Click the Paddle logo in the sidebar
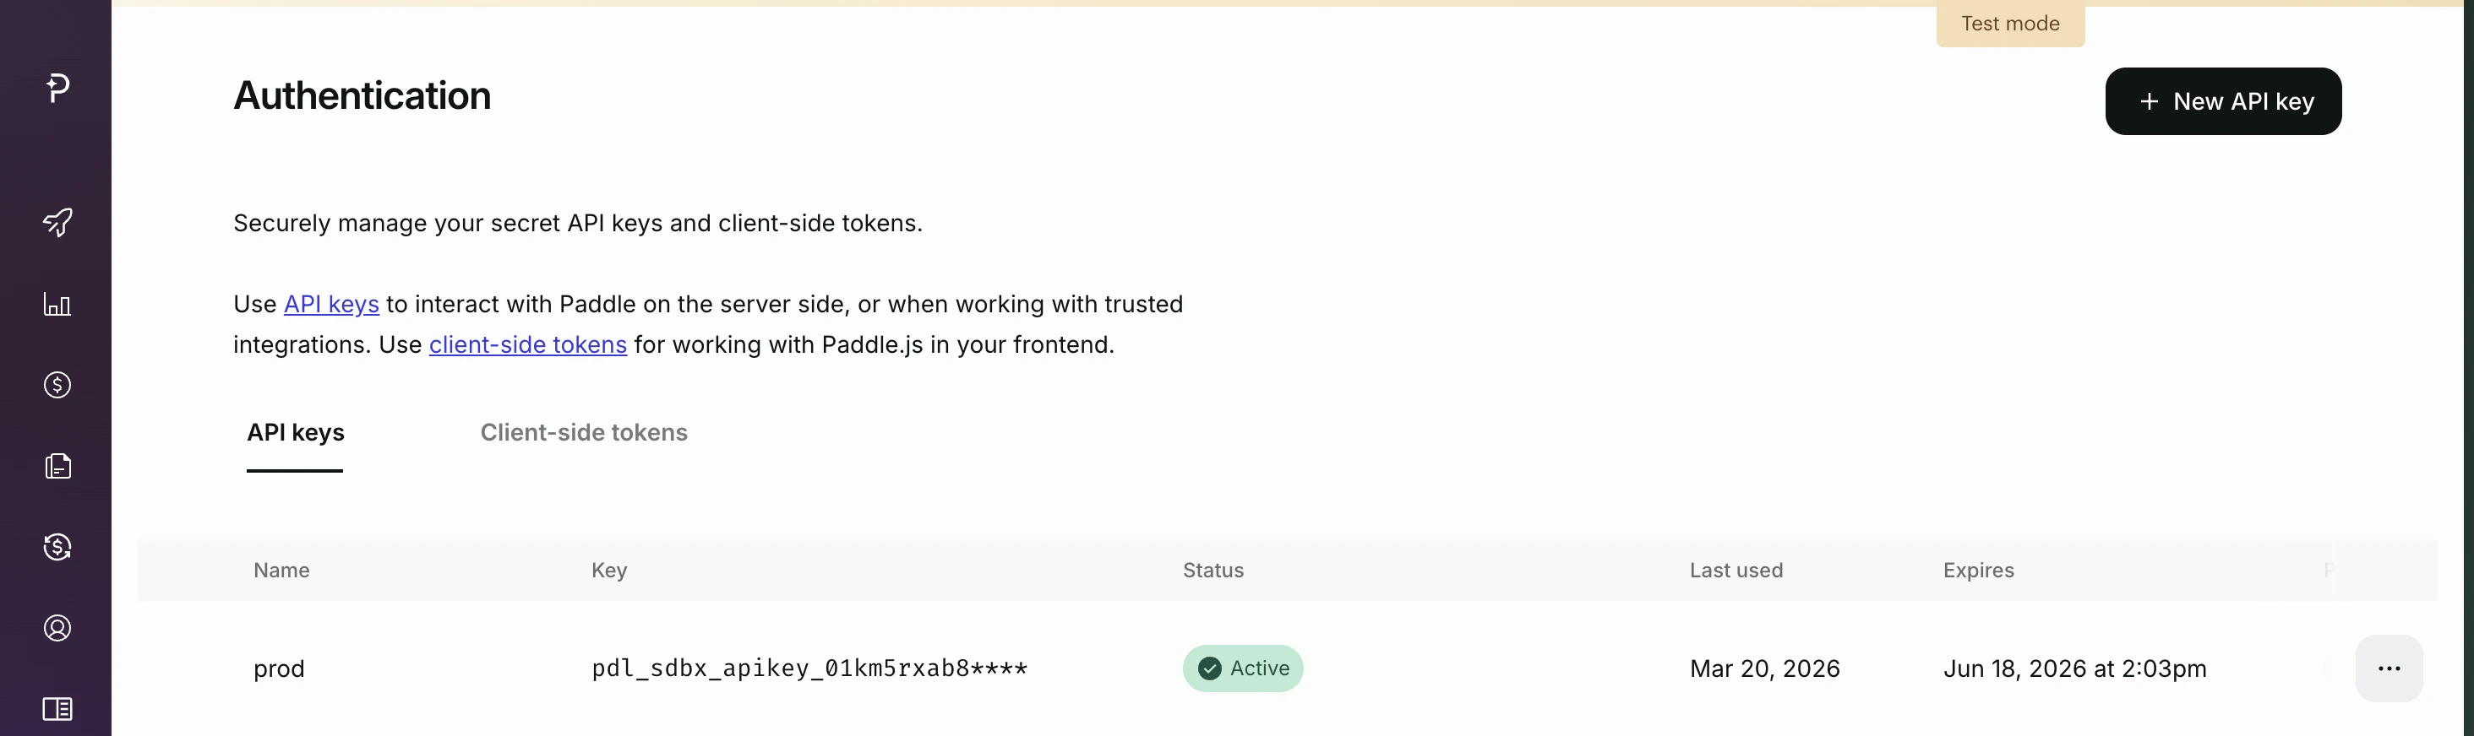2474x736 pixels. (57, 89)
